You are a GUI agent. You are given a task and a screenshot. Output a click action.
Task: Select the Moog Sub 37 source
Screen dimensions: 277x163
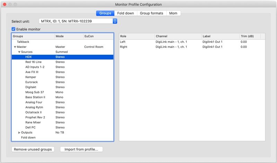63,92
